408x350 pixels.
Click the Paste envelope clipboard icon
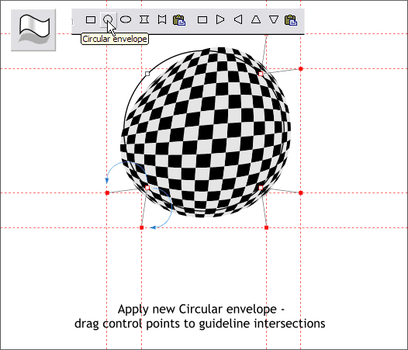click(x=179, y=20)
